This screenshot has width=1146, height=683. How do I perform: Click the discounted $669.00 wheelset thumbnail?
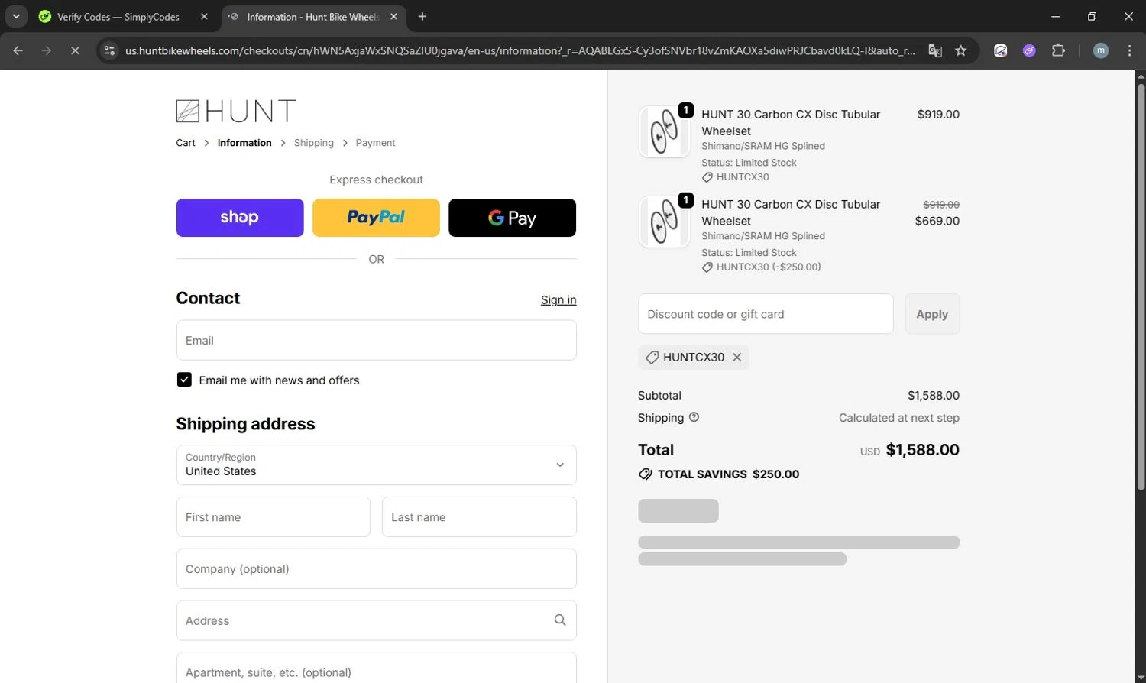coord(664,222)
